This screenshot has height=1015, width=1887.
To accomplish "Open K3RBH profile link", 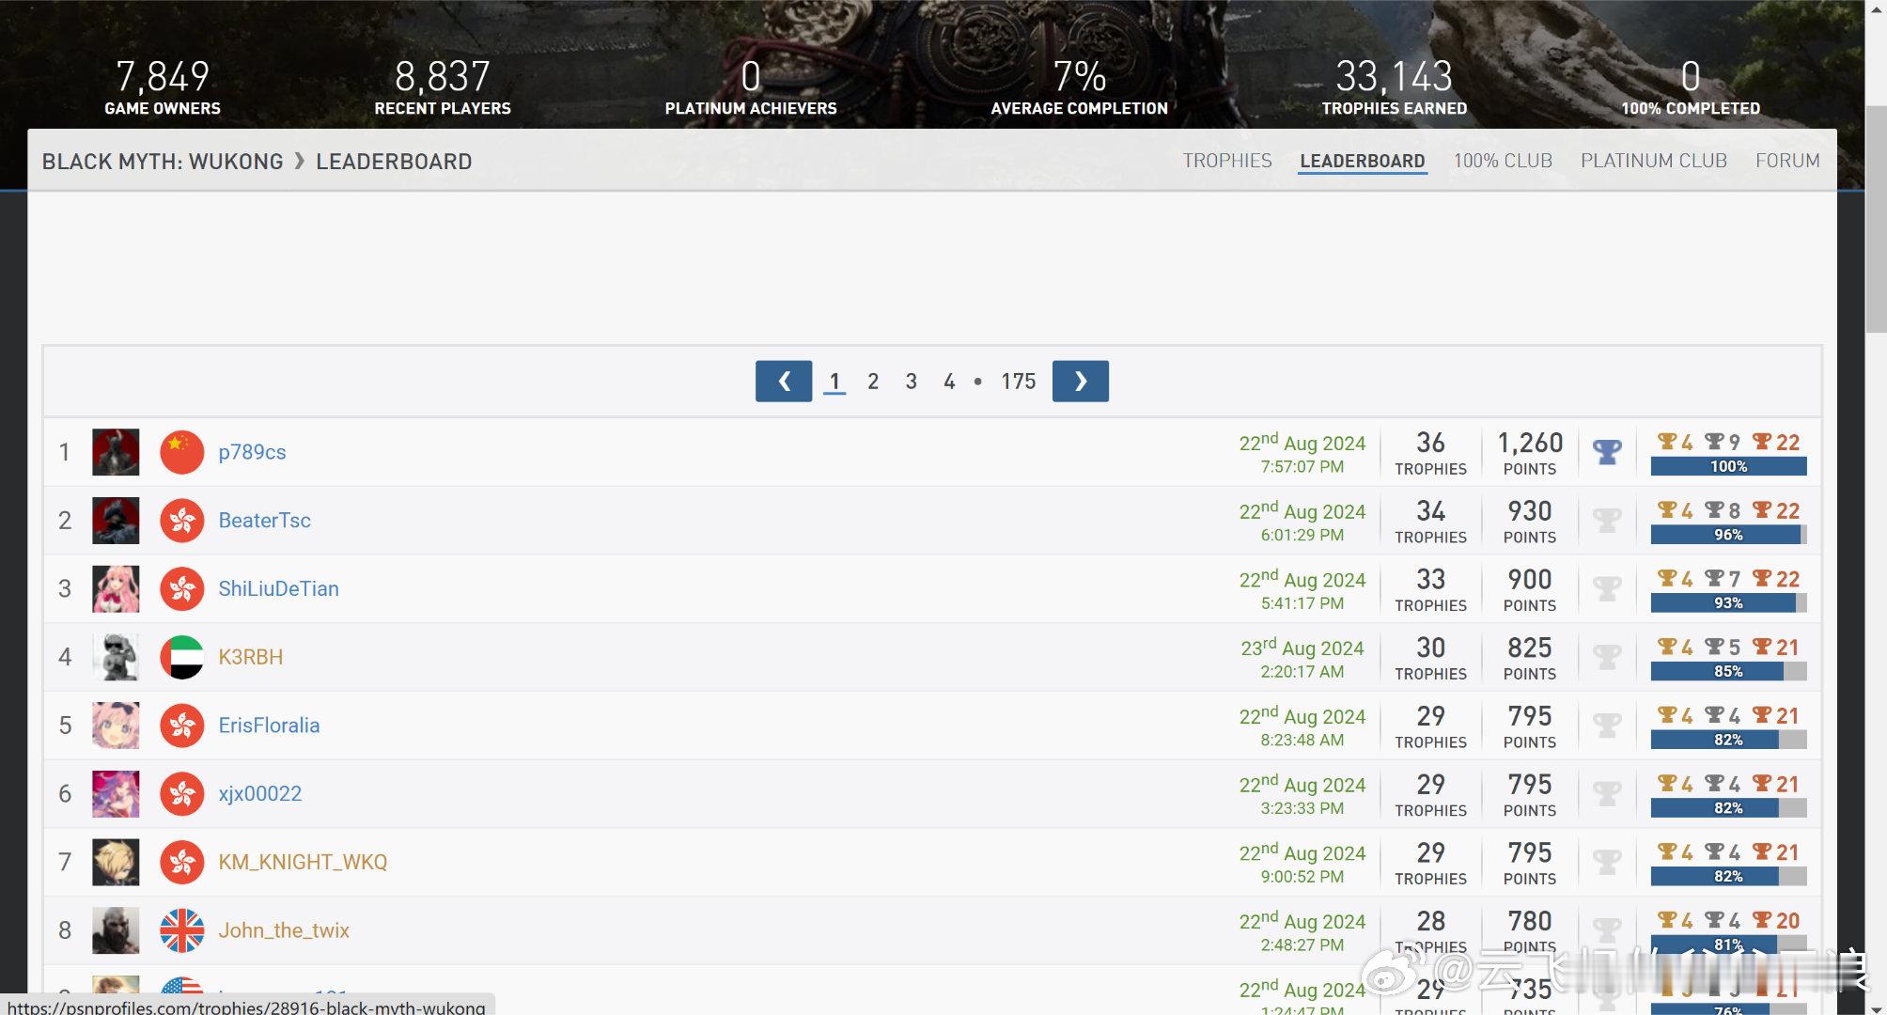I will tap(250, 657).
